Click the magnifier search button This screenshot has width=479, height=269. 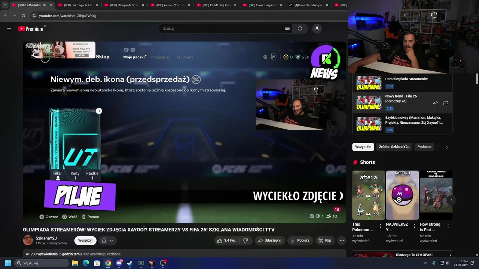300,28
